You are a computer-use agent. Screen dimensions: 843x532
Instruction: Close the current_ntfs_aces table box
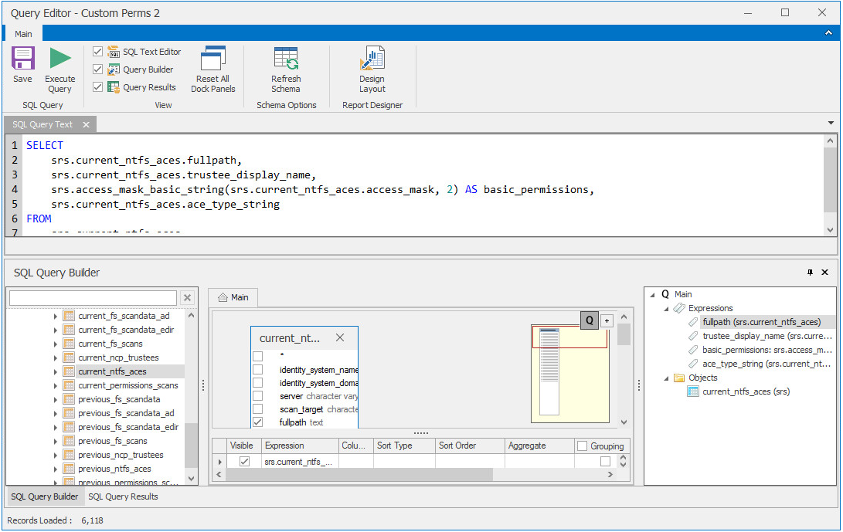click(x=340, y=338)
